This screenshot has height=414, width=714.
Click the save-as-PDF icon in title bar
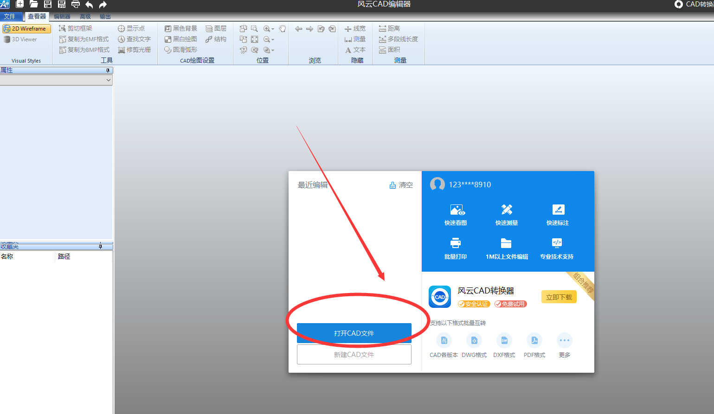(61, 4)
